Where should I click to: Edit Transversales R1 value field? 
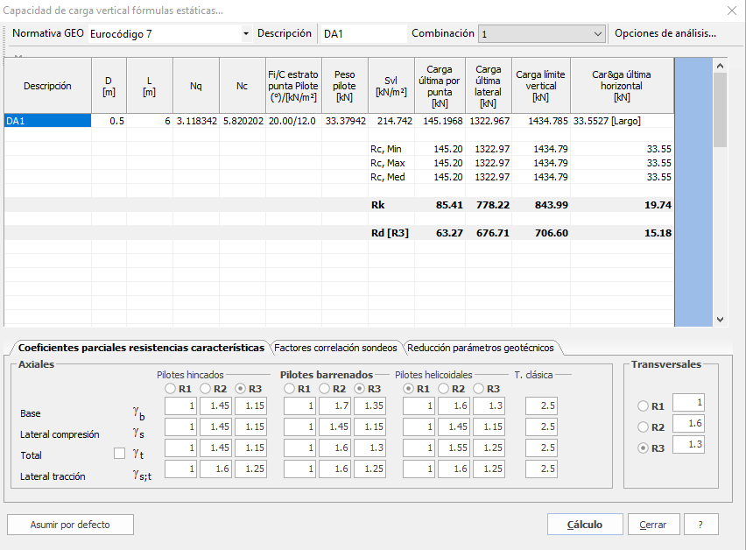tap(688, 403)
